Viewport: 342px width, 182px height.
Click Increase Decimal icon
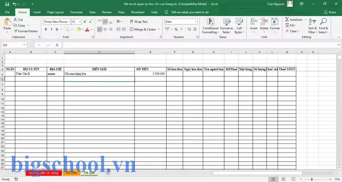(189, 29)
